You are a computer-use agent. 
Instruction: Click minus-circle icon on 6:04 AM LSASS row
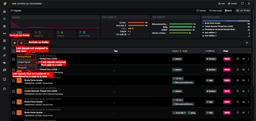(x=238, y=91)
